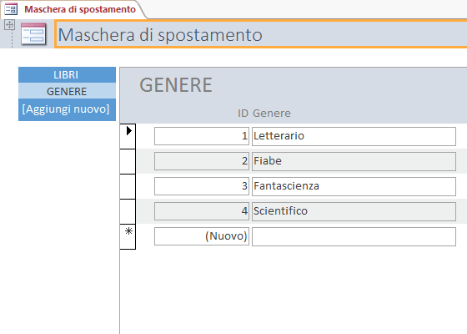Click the empty Genere field in new row
The height and width of the screenshot is (334, 467).
coord(354,236)
